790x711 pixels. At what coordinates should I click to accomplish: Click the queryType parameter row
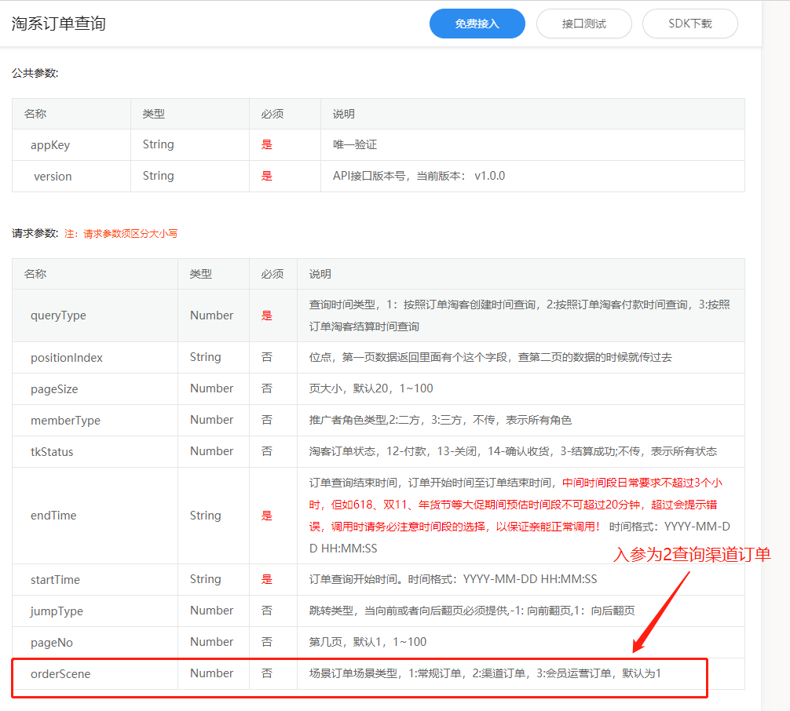[58, 315]
